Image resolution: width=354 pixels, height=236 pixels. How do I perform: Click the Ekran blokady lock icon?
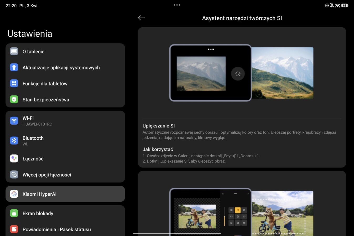14,213
